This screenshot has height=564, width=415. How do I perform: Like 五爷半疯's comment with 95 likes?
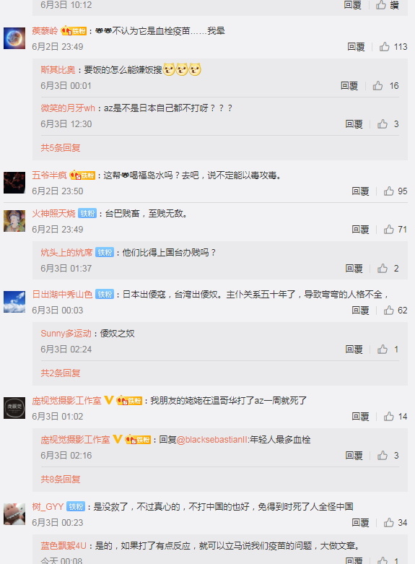click(x=388, y=191)
